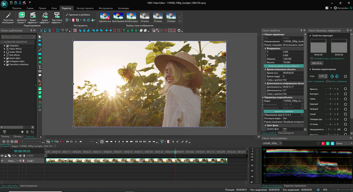The height and width of the screenshot is (192, 353).
Task: Click the Chart tool in left toolbar
Action: click(x=40, y=80)
